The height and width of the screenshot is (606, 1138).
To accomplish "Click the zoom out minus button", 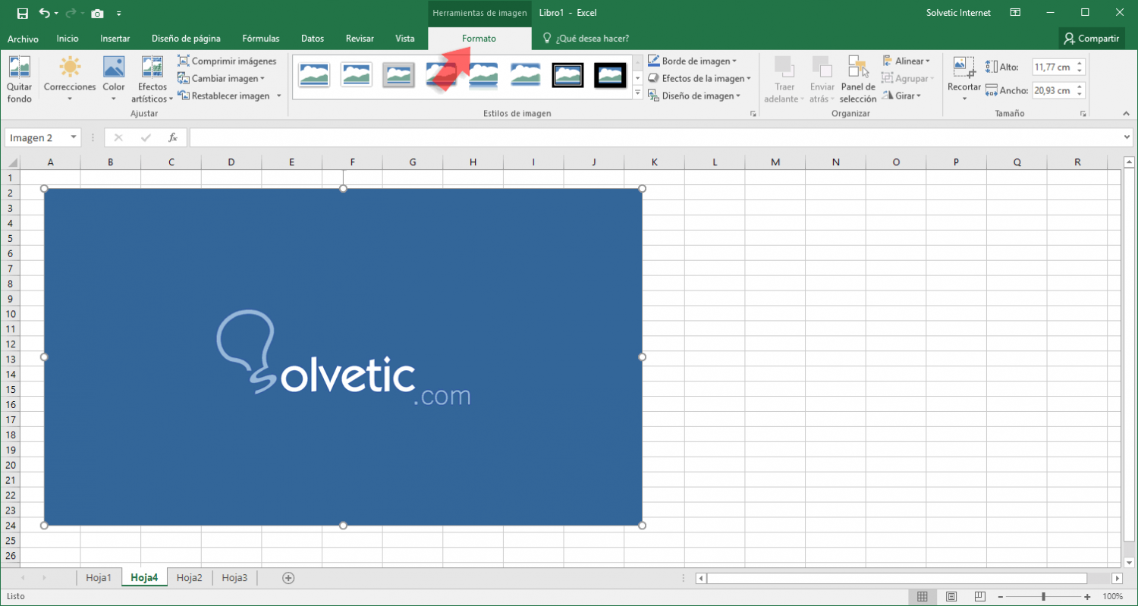I will click(x=1001, y=596).
